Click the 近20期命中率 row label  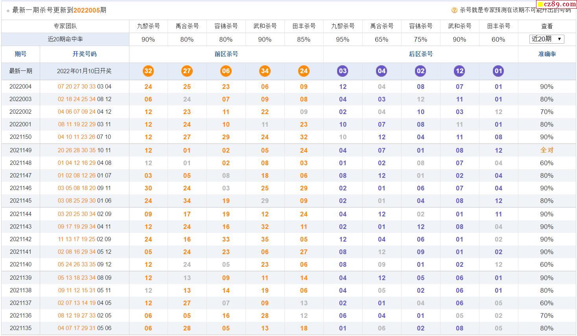pos(65,39)
